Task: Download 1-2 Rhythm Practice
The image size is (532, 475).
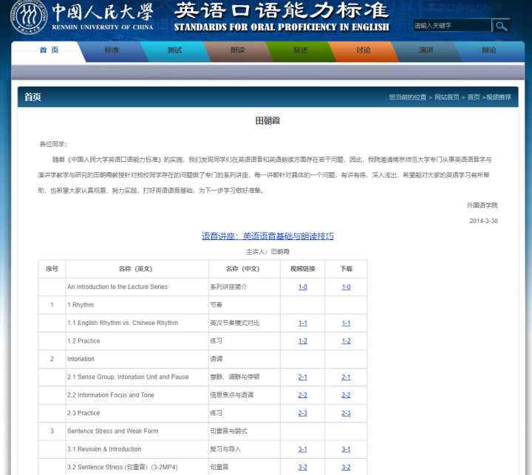Action: [x=346, y=341]
